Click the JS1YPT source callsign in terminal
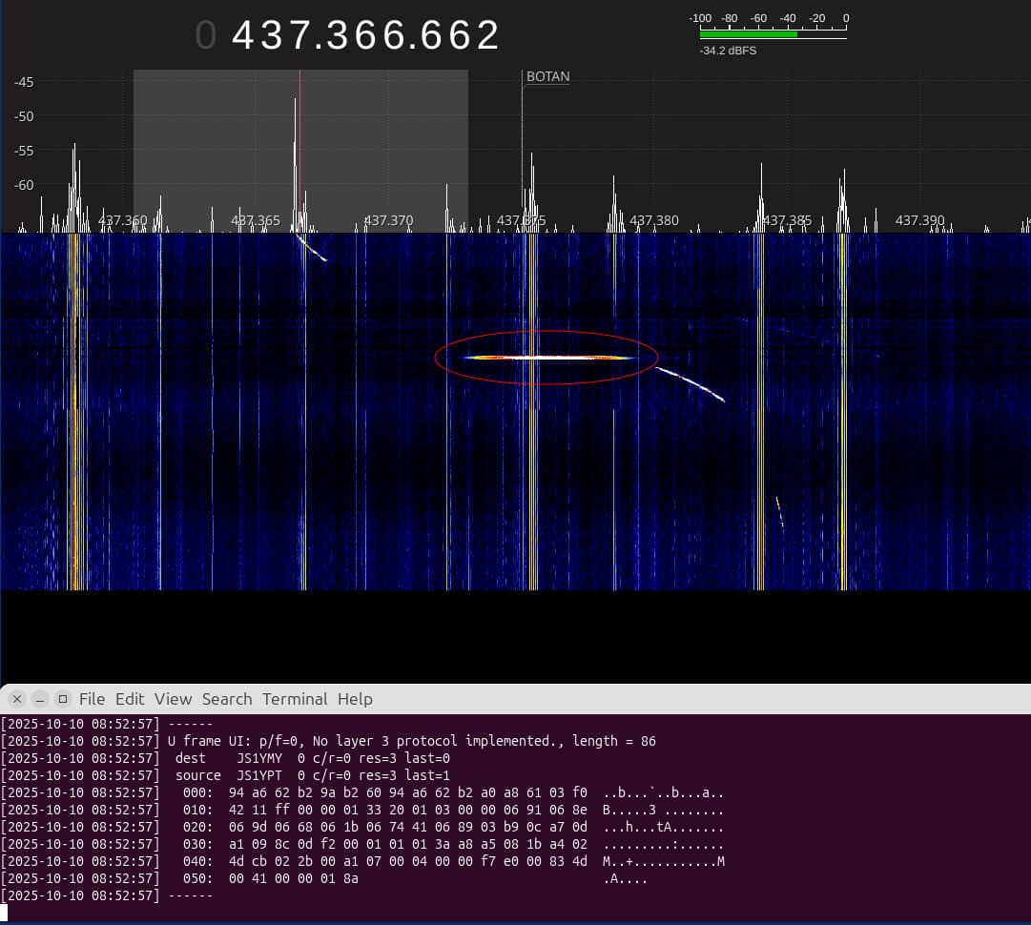This screenshot has width=1031, height=925. pos(261,775)
